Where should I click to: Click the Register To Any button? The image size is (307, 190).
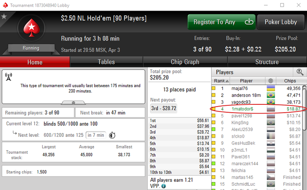tap(221, 22)
